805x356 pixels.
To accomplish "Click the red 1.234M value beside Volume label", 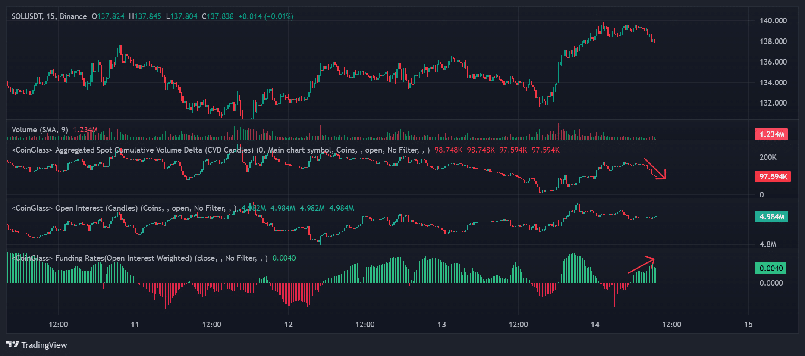I will [85, 130].
